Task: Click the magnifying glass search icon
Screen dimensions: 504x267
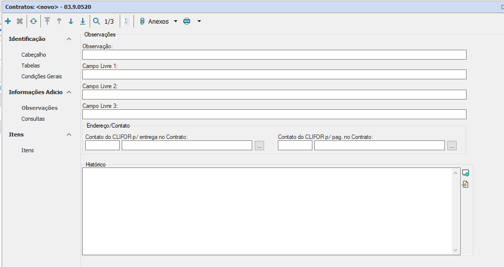Action: coord(97,21)
